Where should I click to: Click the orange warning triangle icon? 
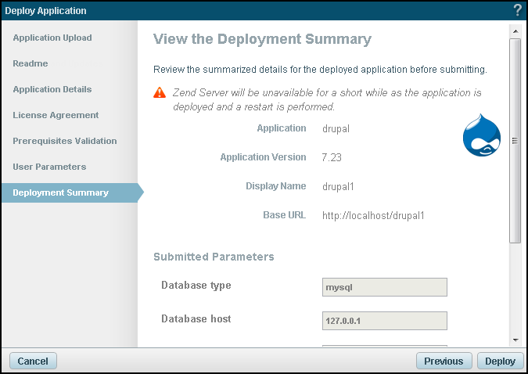[x=160, y=92]
